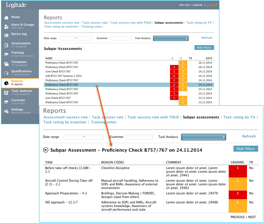Click Examiner field in lower detail panel
Screen dimensions: 264x223
[140, 137]
